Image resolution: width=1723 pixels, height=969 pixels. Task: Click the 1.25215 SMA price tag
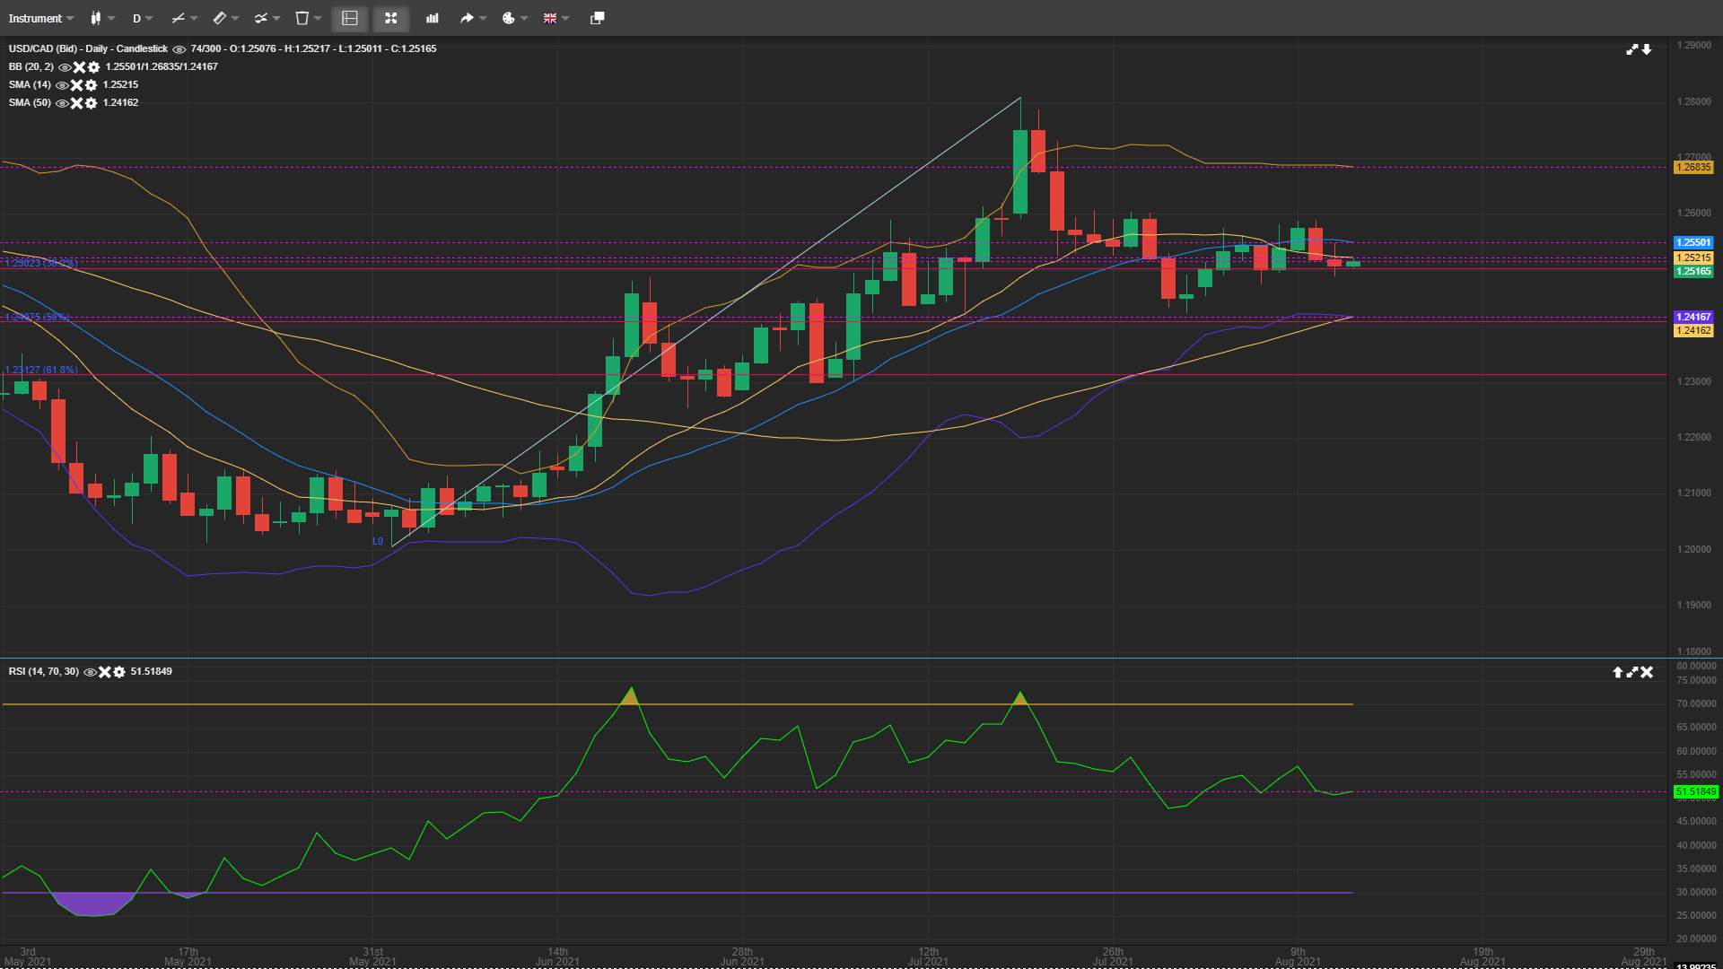pos(1694,258)
